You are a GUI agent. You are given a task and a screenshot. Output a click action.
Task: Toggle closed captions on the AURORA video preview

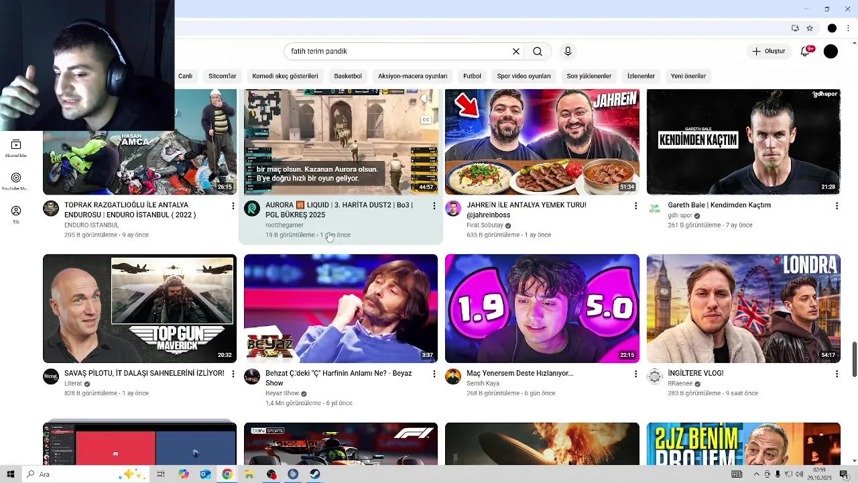(426, 120)
